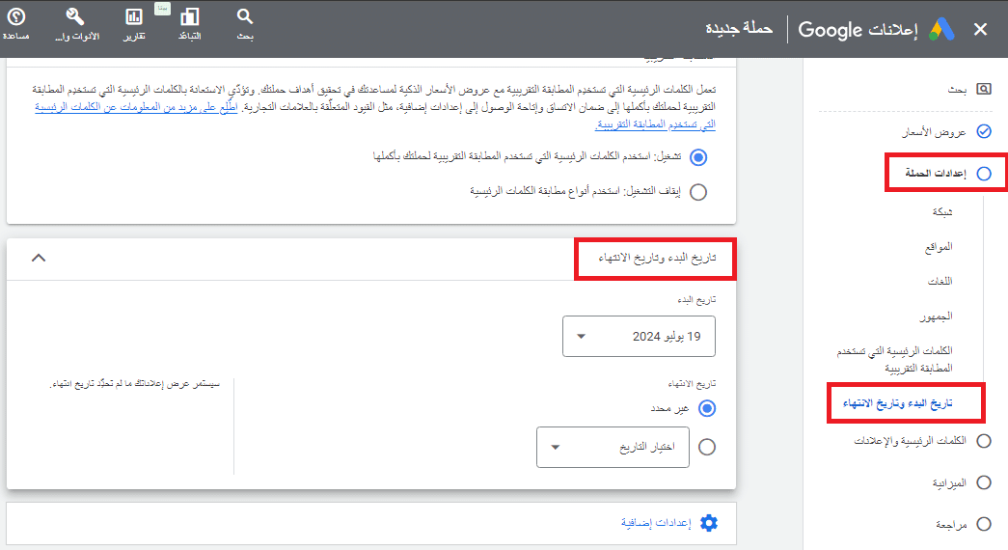Go to الجمهور in the sidebar
The image size is (1008, 550).
click(936, 316)
